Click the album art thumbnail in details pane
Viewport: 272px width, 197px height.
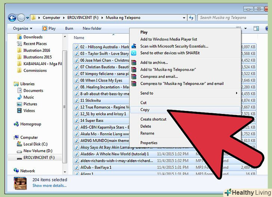click(x=21, y=183)
